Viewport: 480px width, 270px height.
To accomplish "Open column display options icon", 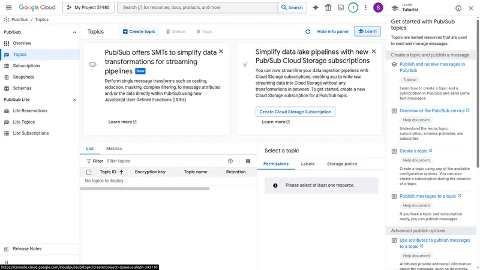I will pyautogui.click(x=248, y=161).
